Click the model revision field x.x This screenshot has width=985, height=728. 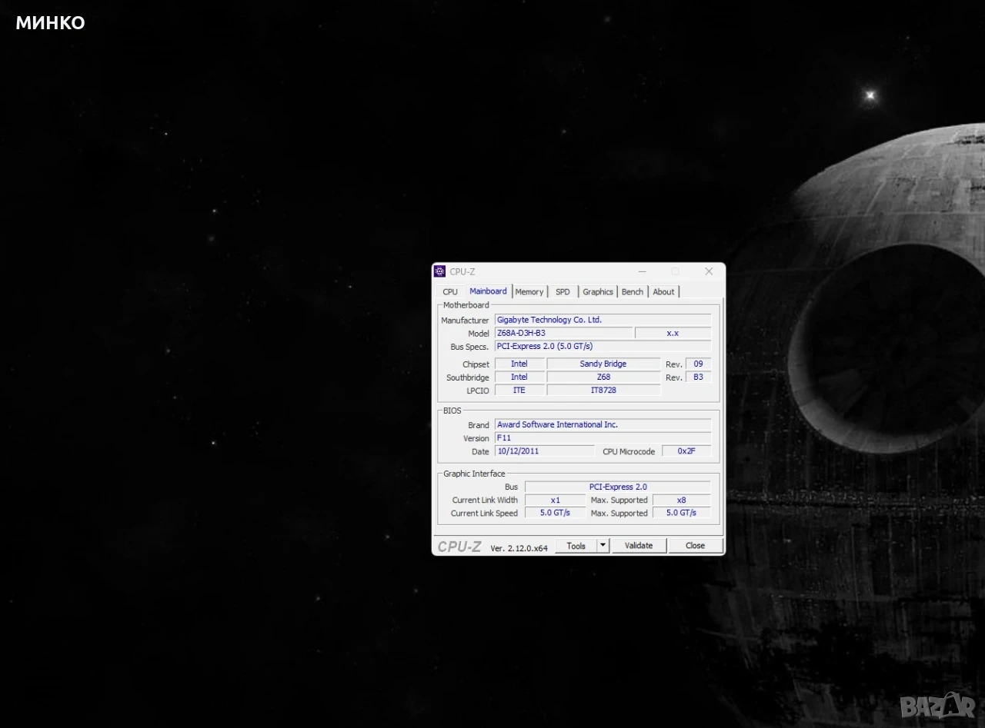[673, 333]
